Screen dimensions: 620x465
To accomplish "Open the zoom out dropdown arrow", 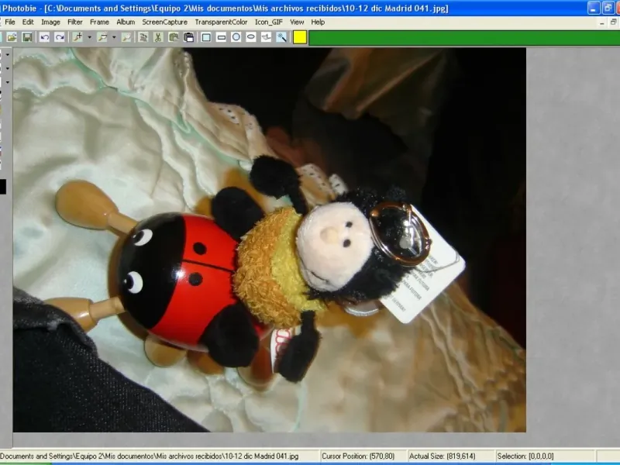I will click(x=114, y=37).
